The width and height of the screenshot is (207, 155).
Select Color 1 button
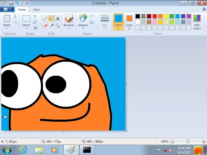pos(119,22)
